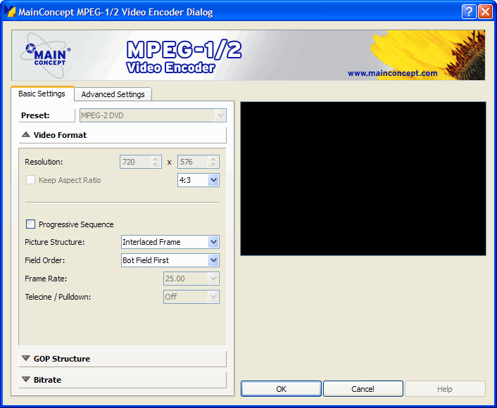Click the MainConcept logo in banner
Viewport: 497px width, 408px height.
[47, 56]
